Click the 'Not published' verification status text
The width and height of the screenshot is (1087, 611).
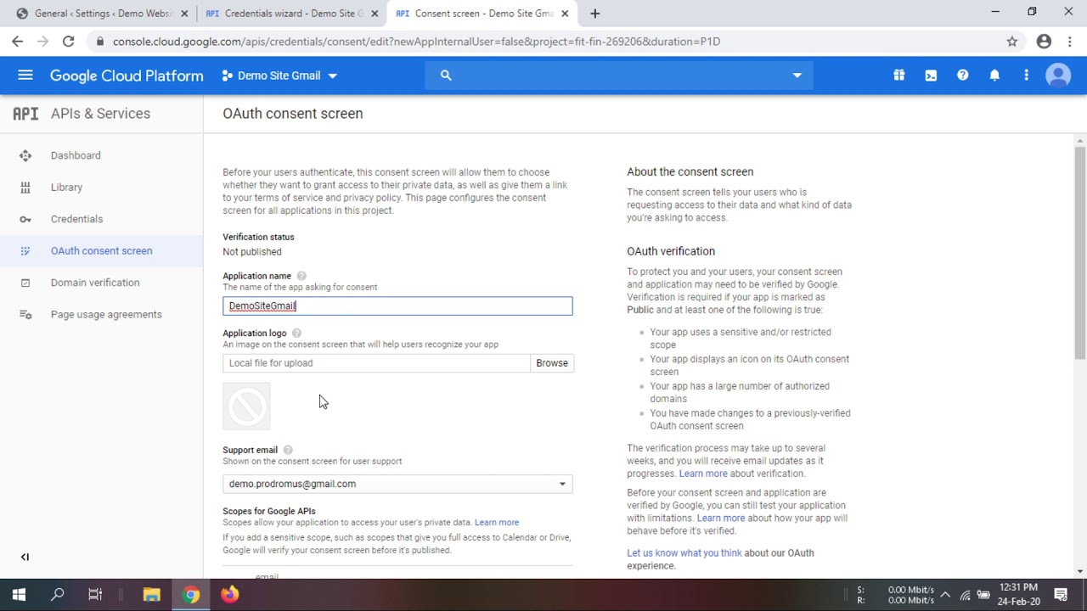tap(252, 252)
